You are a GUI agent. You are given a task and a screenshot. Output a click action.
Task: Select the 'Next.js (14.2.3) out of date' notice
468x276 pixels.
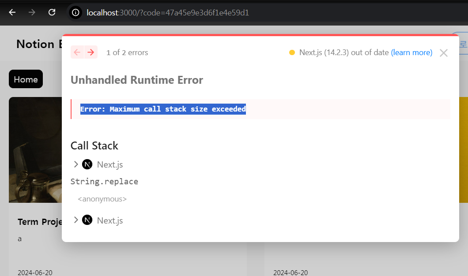[344, 52]
